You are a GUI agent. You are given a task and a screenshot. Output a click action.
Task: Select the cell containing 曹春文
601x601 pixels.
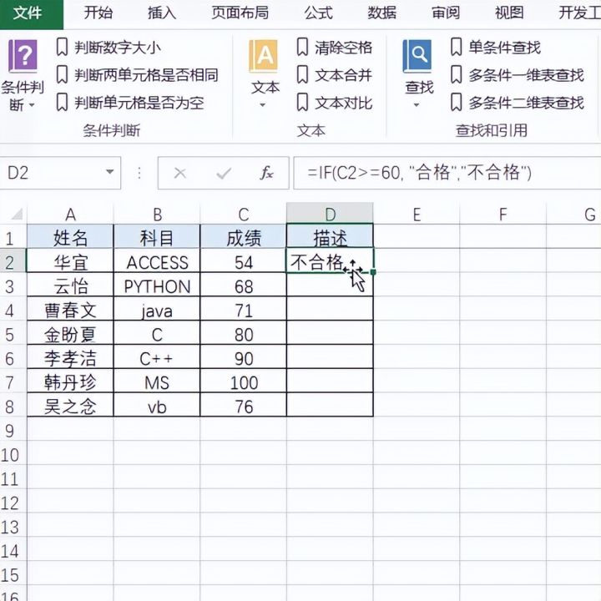[x=70, y=310]
